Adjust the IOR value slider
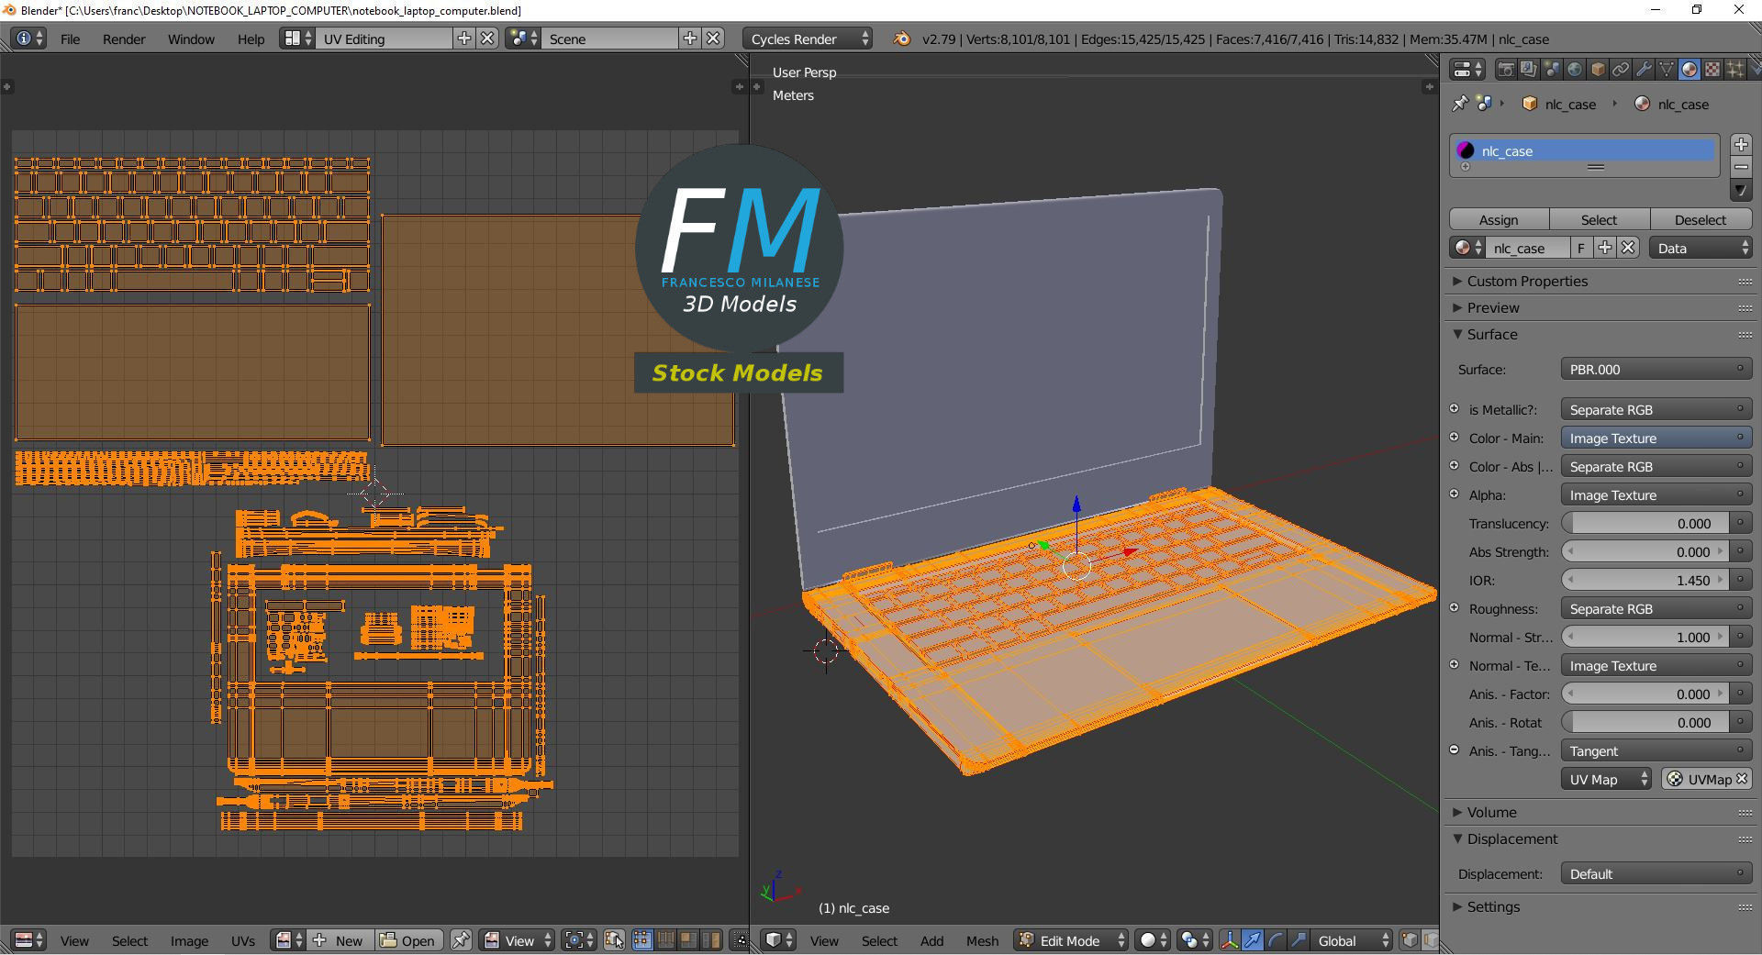 click(x=1645, y=580)
